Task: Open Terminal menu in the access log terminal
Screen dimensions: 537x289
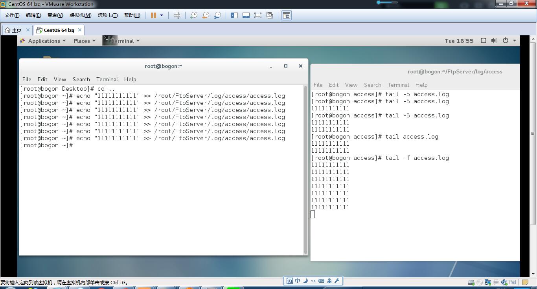Action: [x=398, y=85]
